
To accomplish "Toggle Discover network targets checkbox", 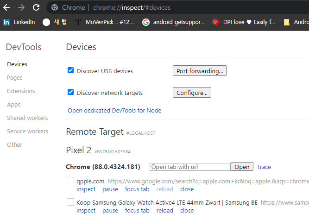I will point(70,92).
